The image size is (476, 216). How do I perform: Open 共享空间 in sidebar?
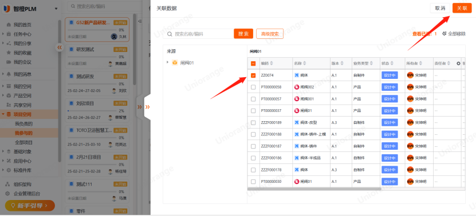point(22,105)
